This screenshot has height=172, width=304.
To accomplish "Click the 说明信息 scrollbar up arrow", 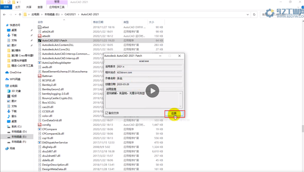I will point(180,93).
